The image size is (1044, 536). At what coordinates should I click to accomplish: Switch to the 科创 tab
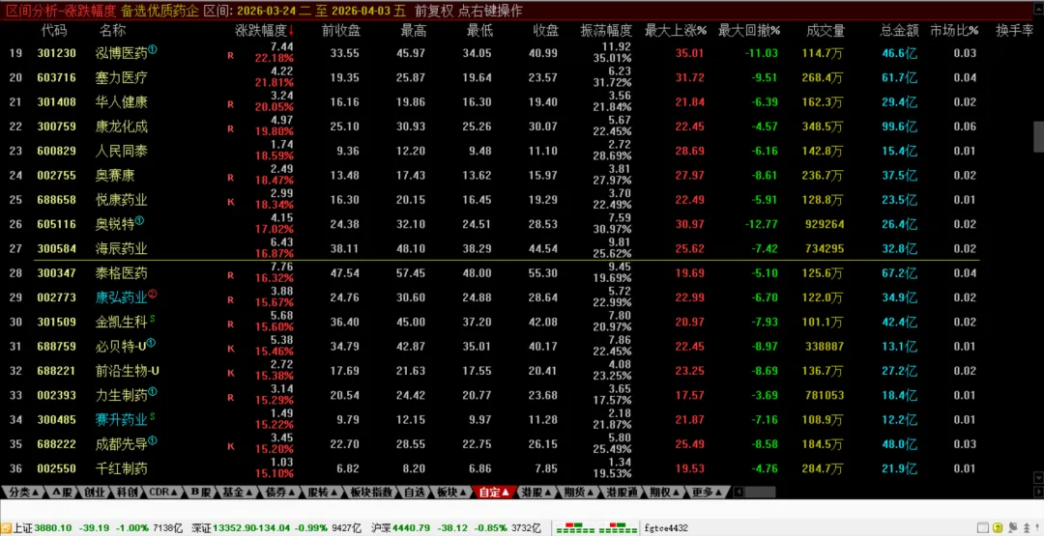(x=127, y=493)
